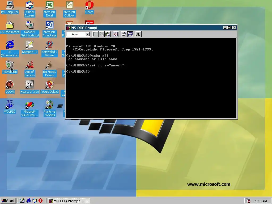Select the Recycle Bin icon
The image size is (272, 204).
(10, 67)
